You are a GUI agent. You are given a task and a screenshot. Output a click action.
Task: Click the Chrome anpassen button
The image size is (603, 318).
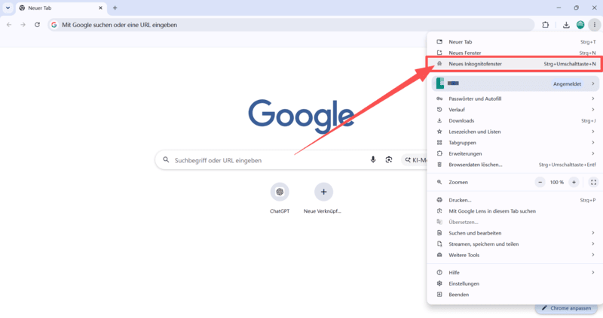[566, 308]
